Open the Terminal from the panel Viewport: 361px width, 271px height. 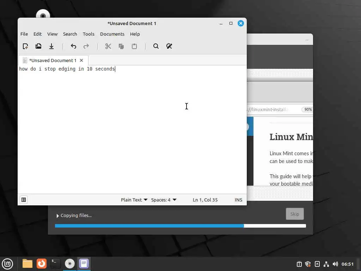pos(55,264)
